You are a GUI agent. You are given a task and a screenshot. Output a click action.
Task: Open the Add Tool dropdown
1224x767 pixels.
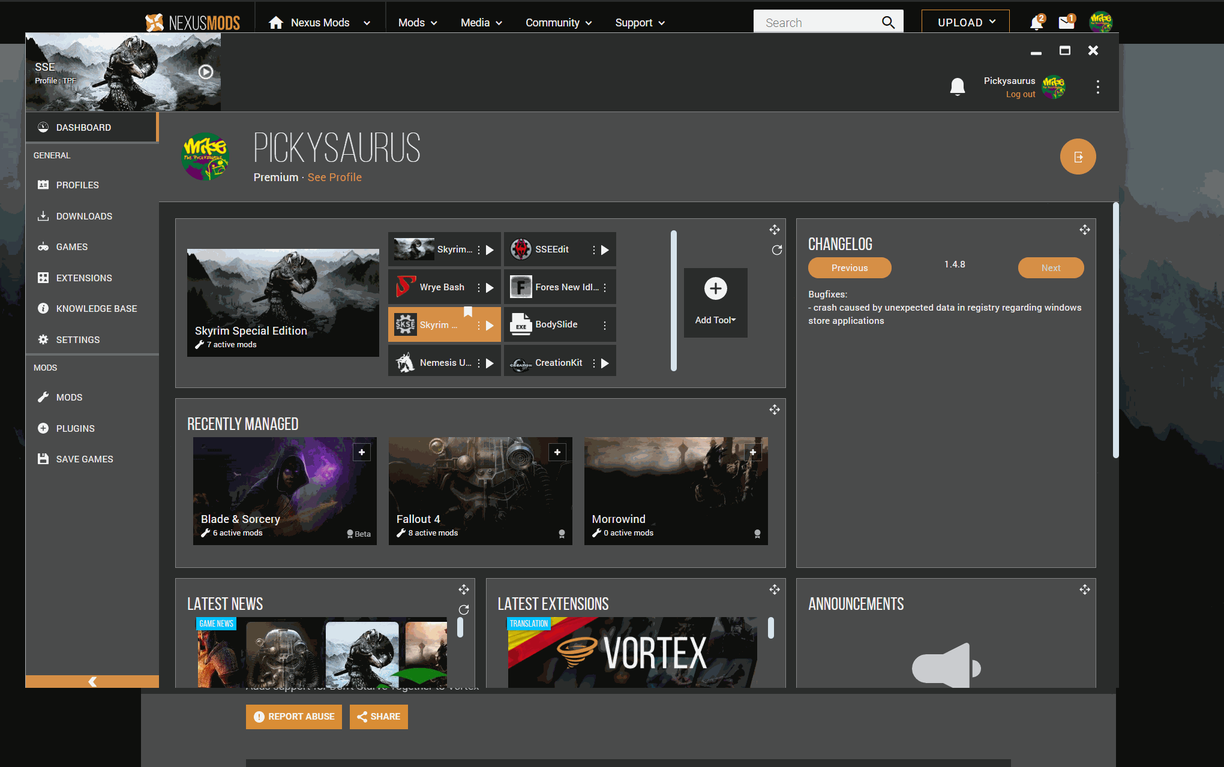(715, 303)
